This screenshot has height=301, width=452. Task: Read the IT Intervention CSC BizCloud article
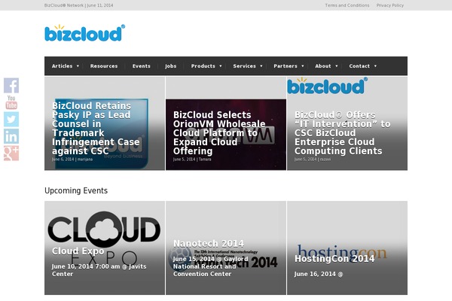coord(342,132)
